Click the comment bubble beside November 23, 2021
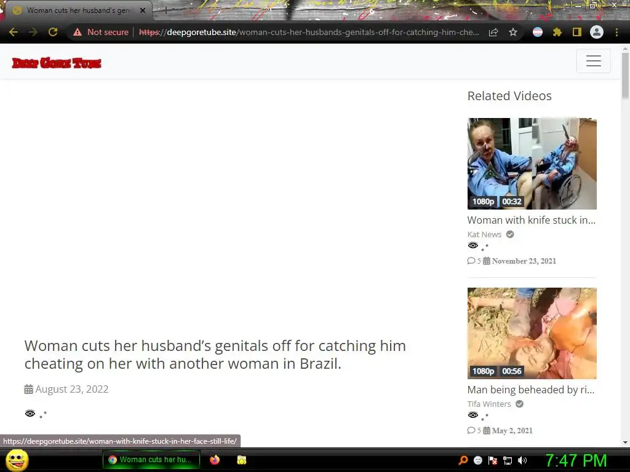 point(471,261)
